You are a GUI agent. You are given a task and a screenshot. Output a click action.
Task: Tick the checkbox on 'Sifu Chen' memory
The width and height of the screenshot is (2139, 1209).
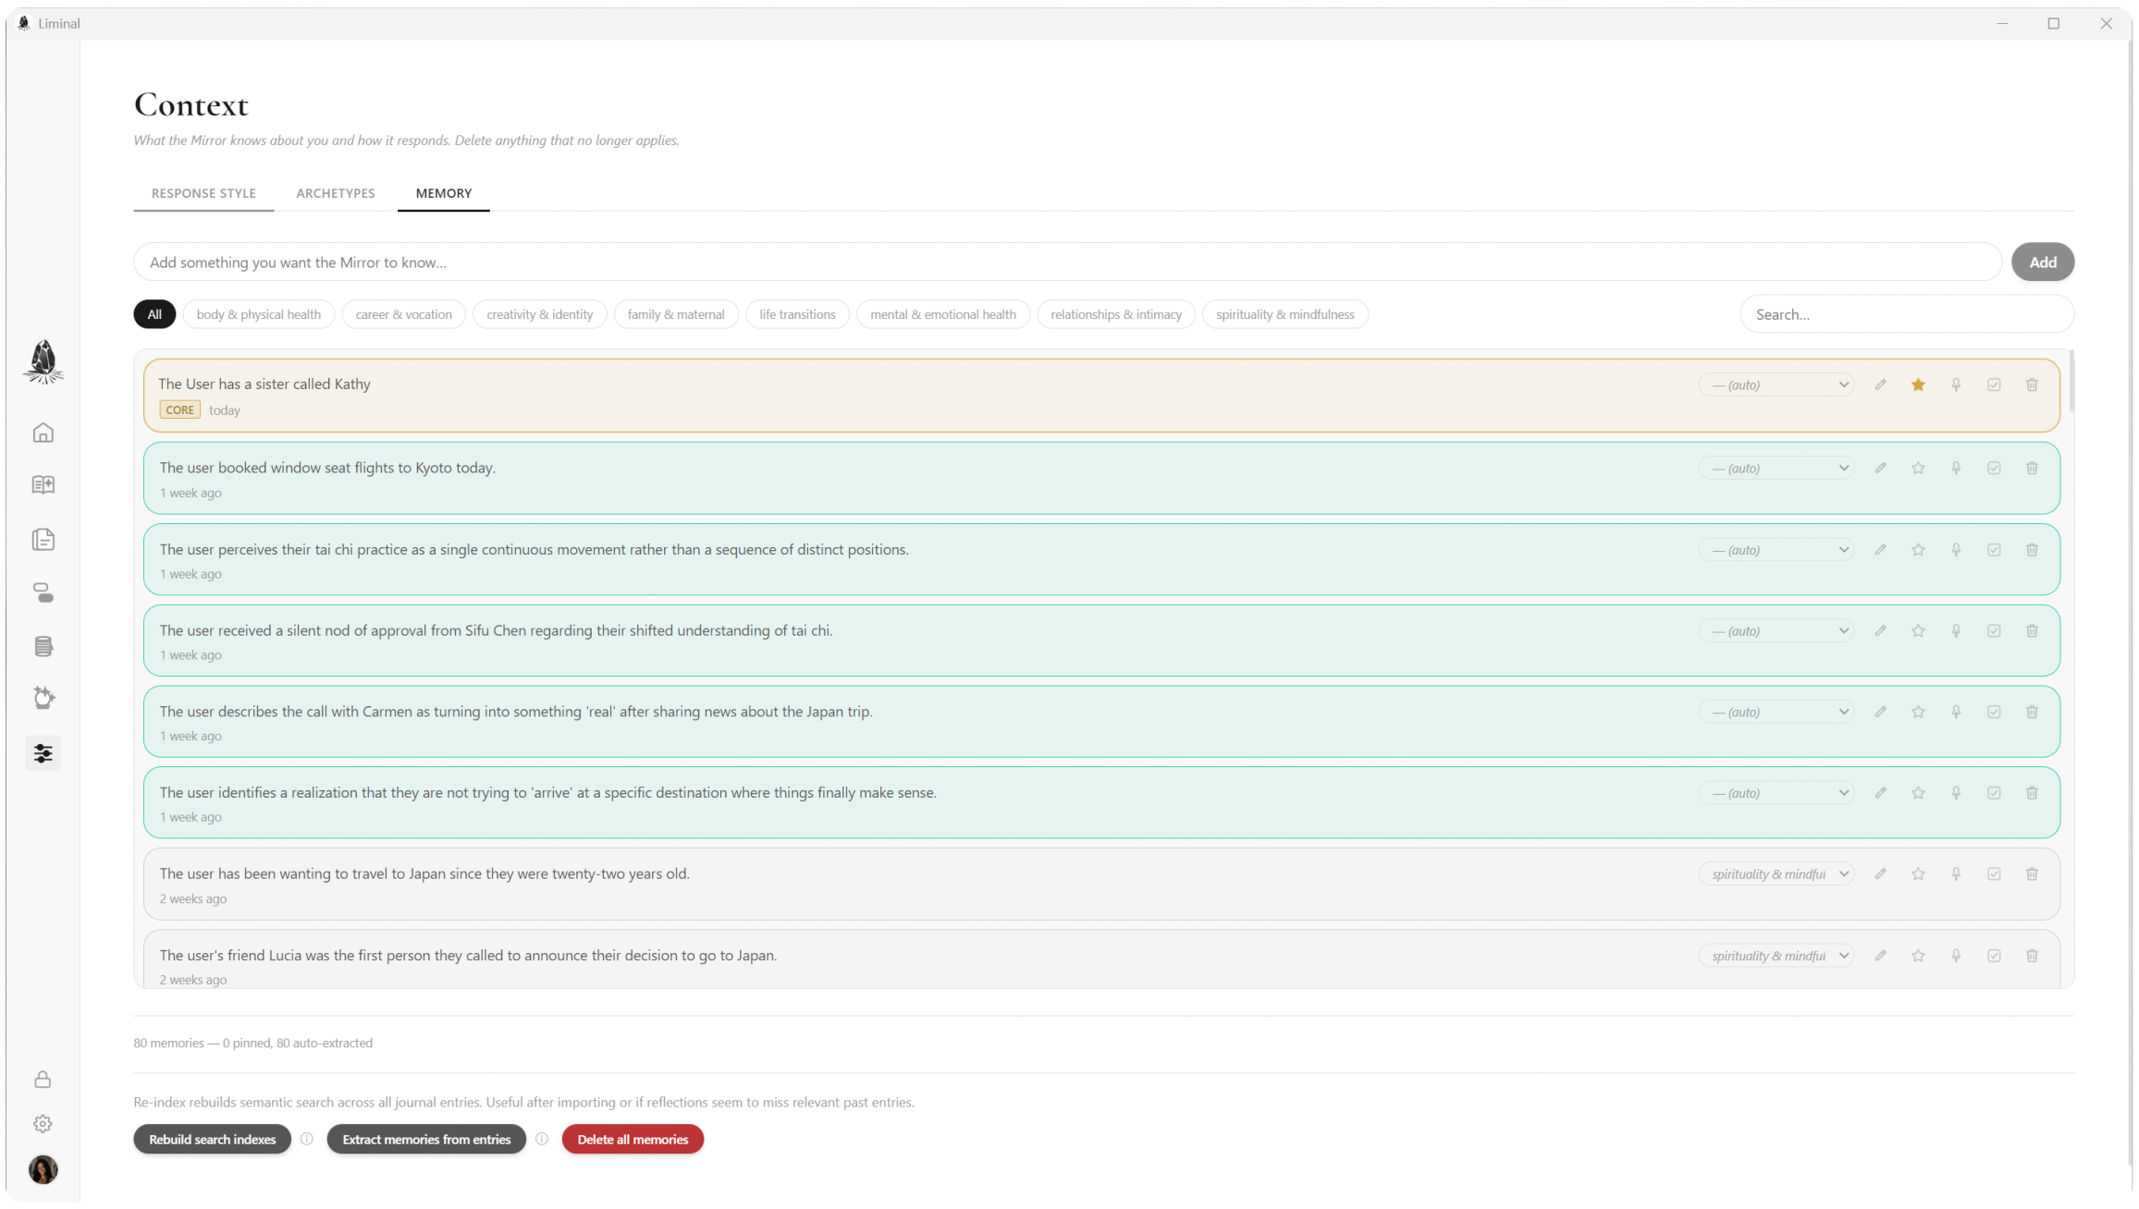coord(1994,630)
